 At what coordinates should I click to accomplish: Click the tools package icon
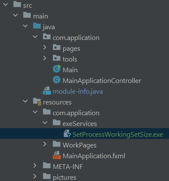click(x=57, y=58)
